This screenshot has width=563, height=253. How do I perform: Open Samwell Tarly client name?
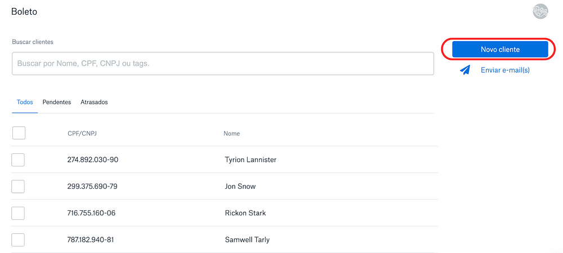pos(247,239)
